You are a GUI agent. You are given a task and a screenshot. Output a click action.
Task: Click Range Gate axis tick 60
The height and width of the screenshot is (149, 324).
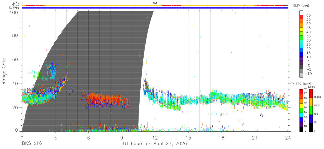tap(15, 59)
